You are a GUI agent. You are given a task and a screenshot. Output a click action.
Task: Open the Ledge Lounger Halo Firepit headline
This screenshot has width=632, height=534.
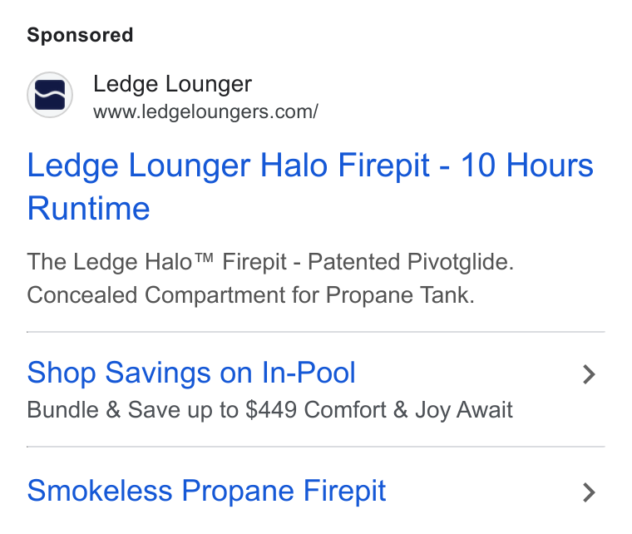[x=310, y=186]
